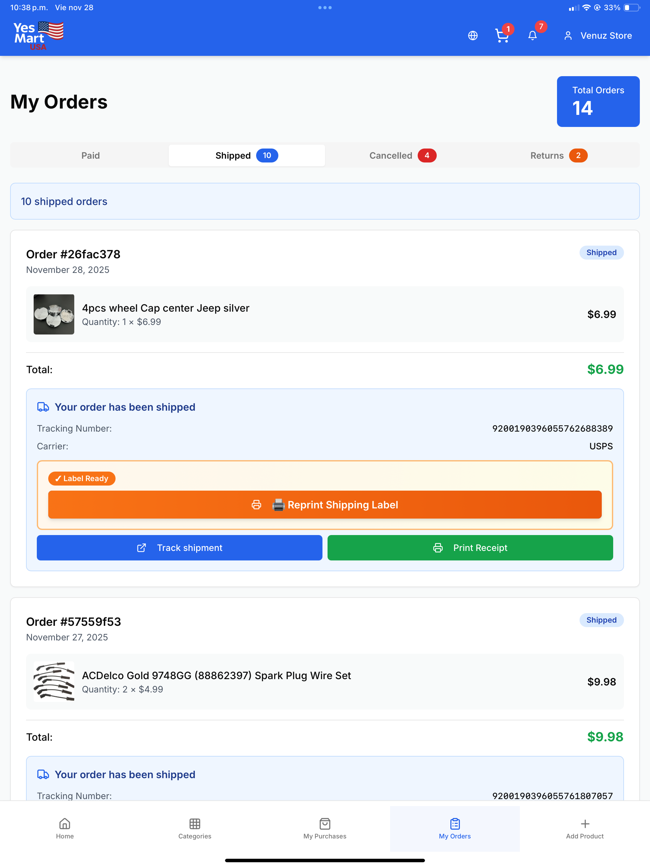This screenshot has width=650, height=867.
Task: Click tracking number 9200190396055762688389
Action: pyautogui.click(x=552, y=428)
